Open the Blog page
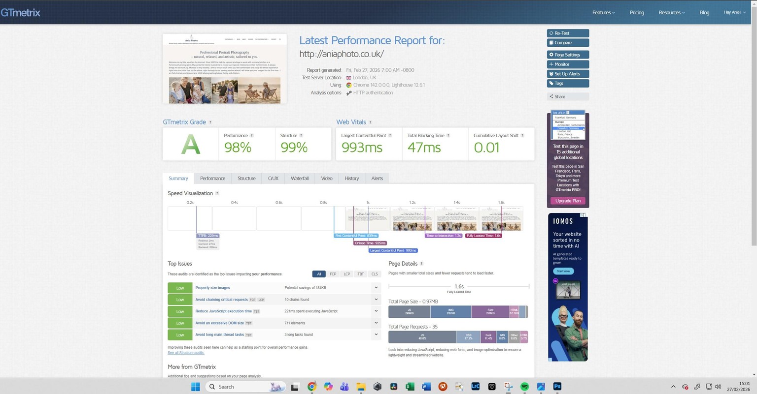757x394 pixels. pos(704,13)
